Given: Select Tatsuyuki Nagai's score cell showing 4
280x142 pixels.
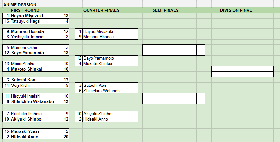Looking at the screenshot, I should coord(65,21).
